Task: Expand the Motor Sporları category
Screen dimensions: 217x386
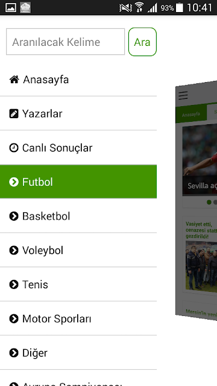Action: 78,318
